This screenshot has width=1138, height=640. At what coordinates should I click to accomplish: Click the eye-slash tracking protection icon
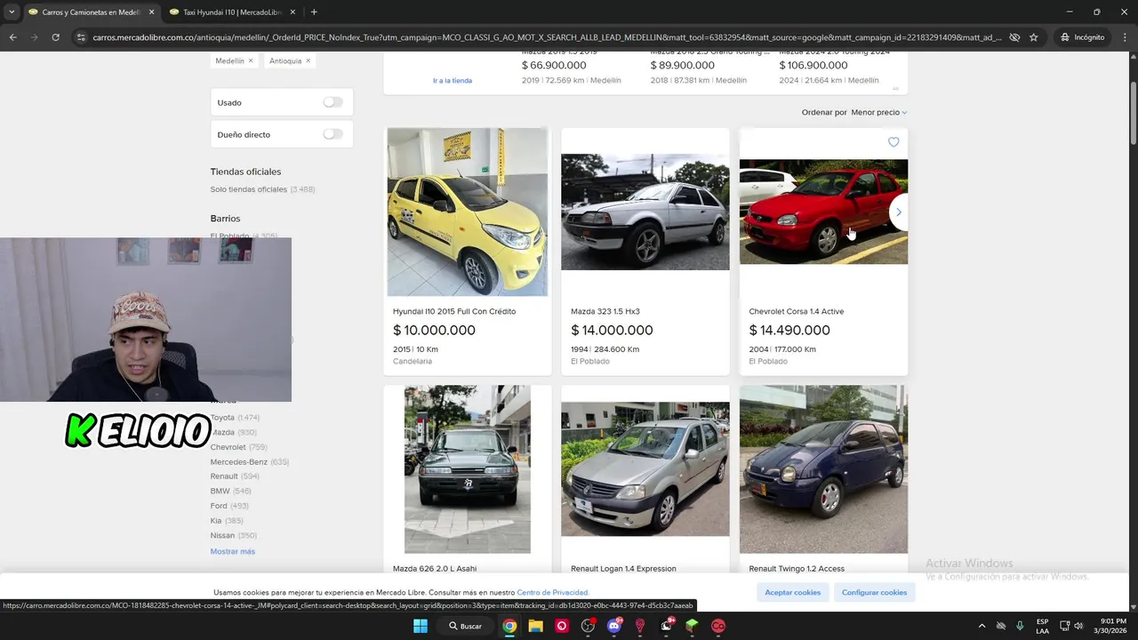pos(1014,37)
